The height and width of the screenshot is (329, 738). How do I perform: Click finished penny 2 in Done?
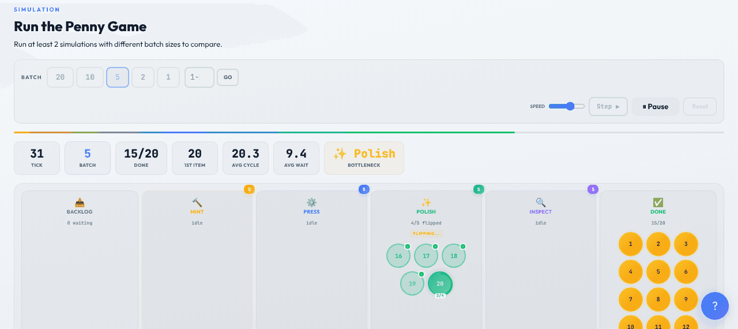click(658, 244)
